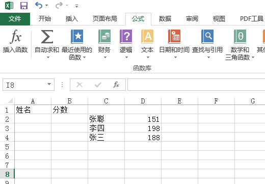The width and height of the screenshot is (265, 184).
Task: Redo the last undone action
Action: [59, 6]
